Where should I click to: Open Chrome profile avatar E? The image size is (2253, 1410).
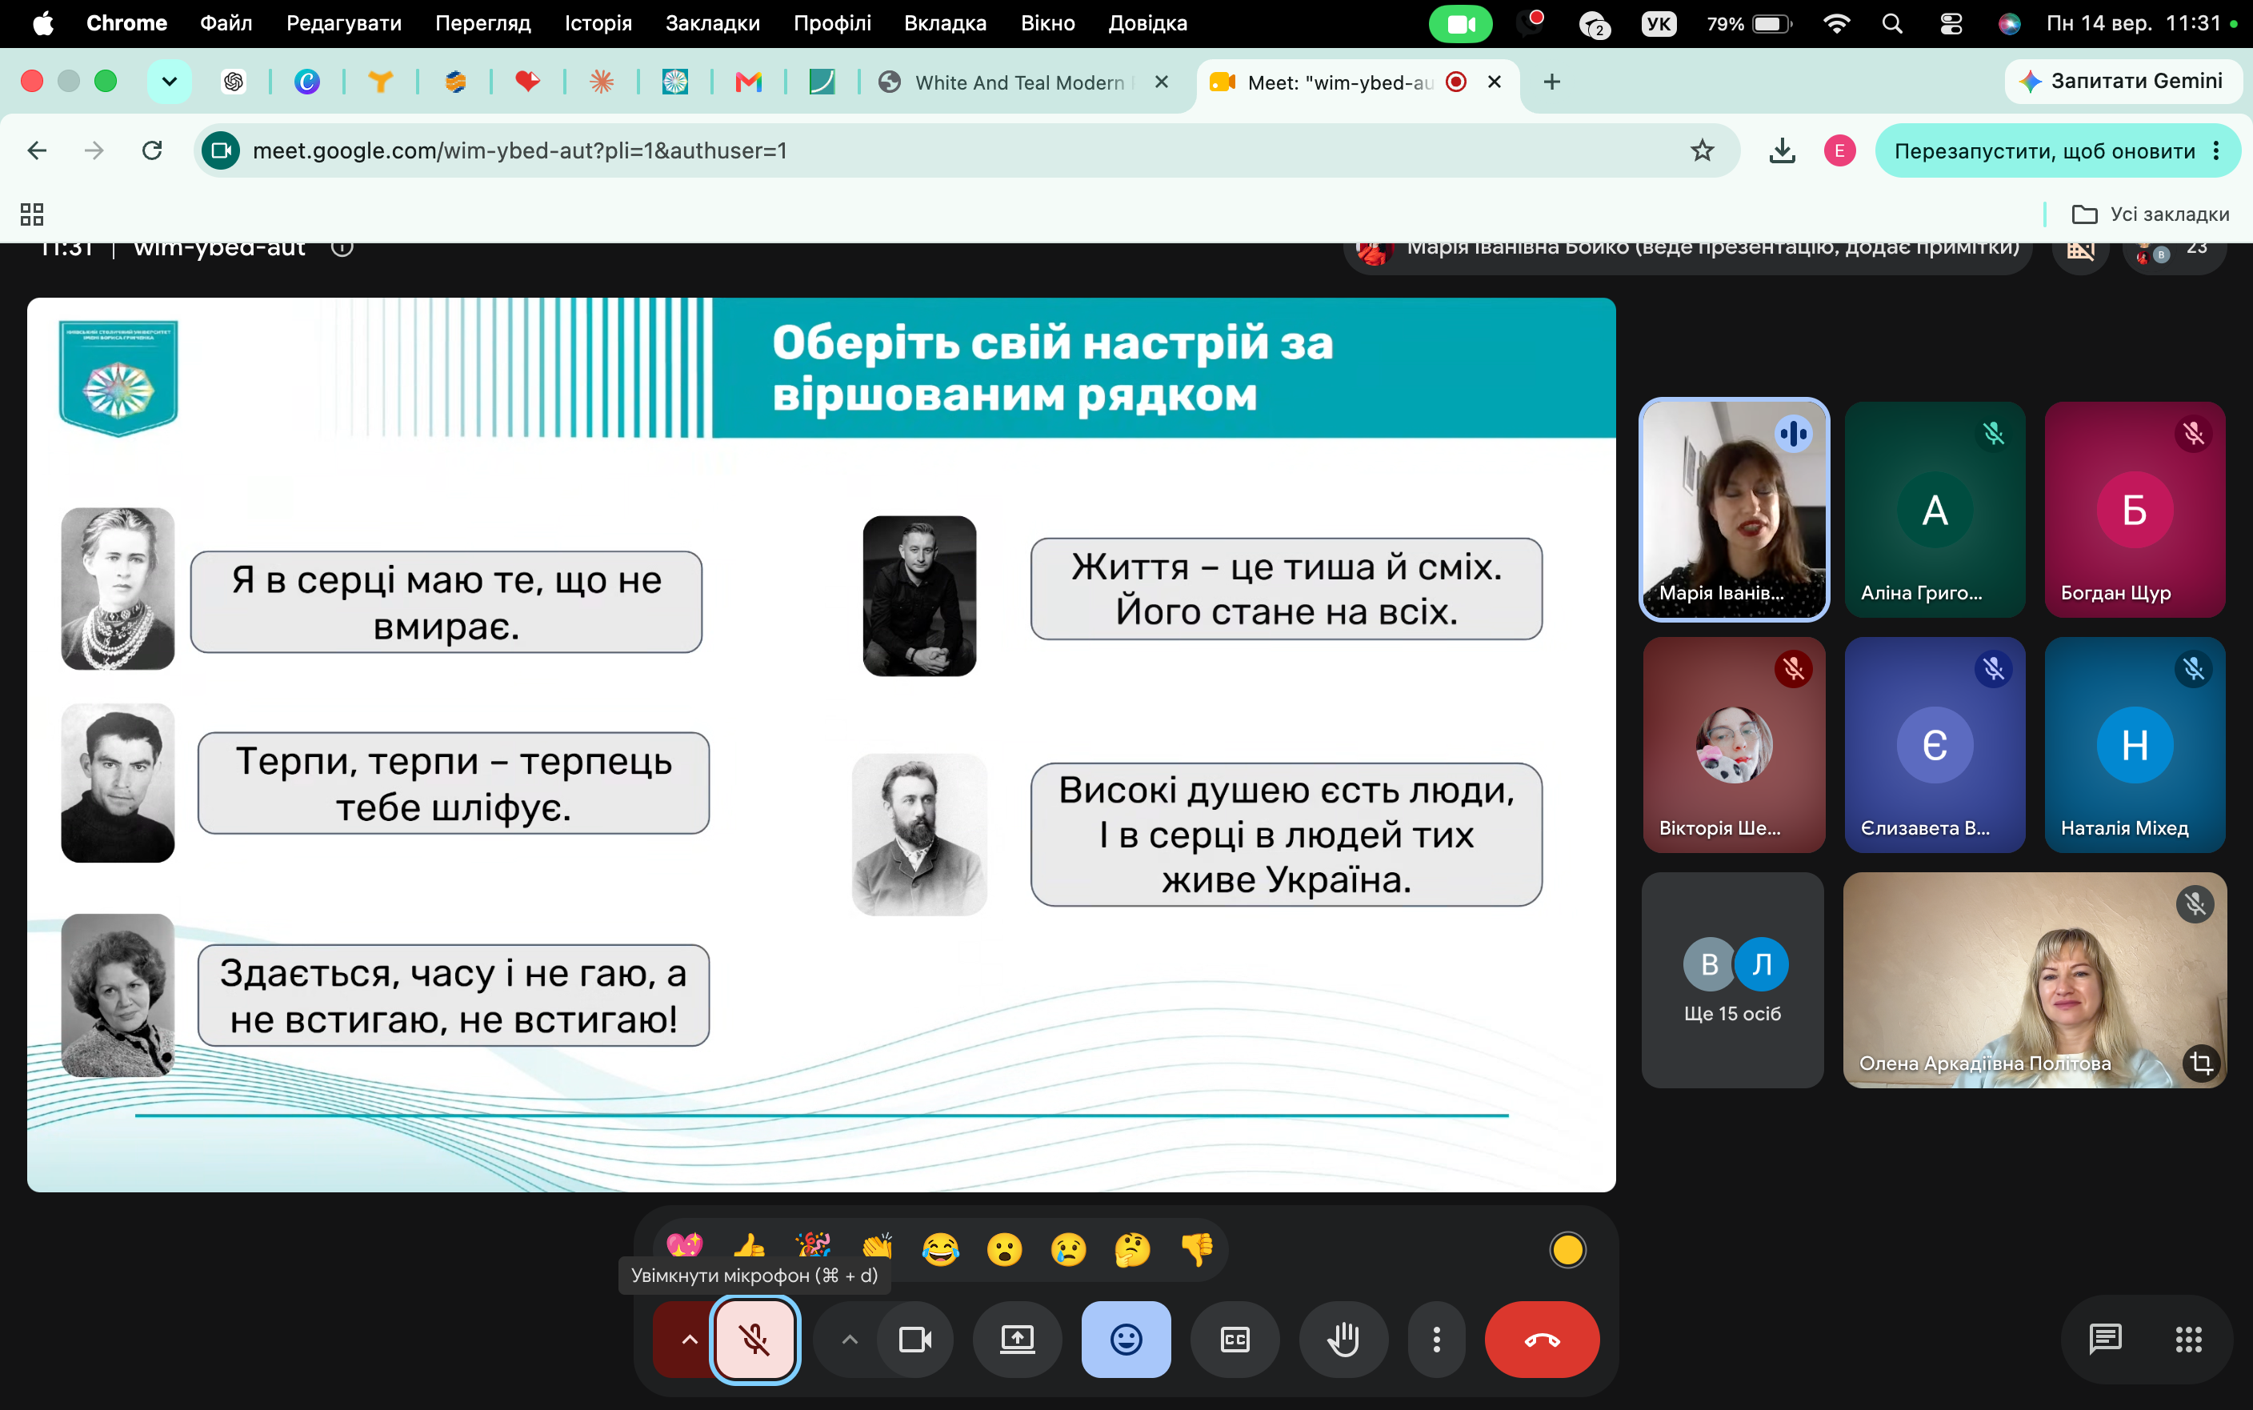click(1839, 150)
